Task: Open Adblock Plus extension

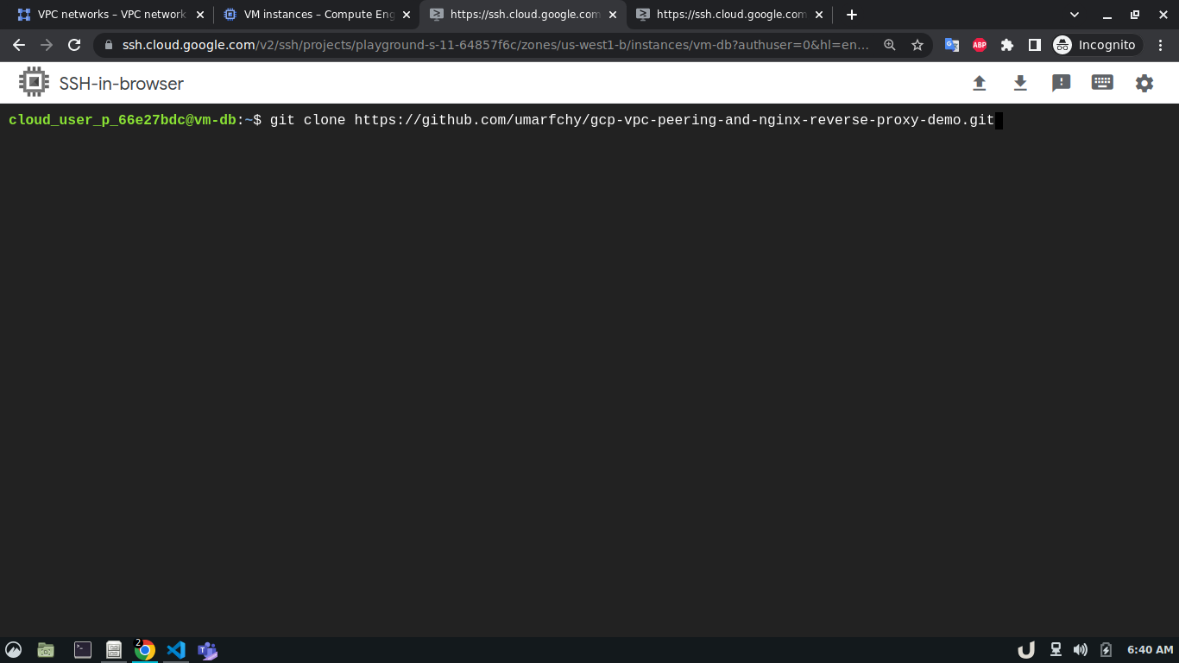Action: click(980, 45)
